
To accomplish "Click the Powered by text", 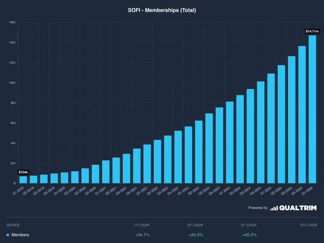I will (258, 208).
